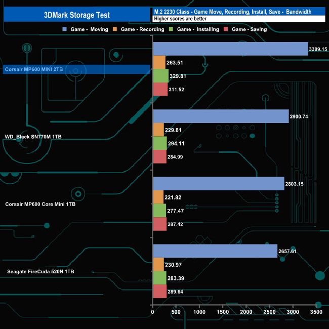
Task: Click the 1000 axis tick label
Action: (x=199, y=312)
